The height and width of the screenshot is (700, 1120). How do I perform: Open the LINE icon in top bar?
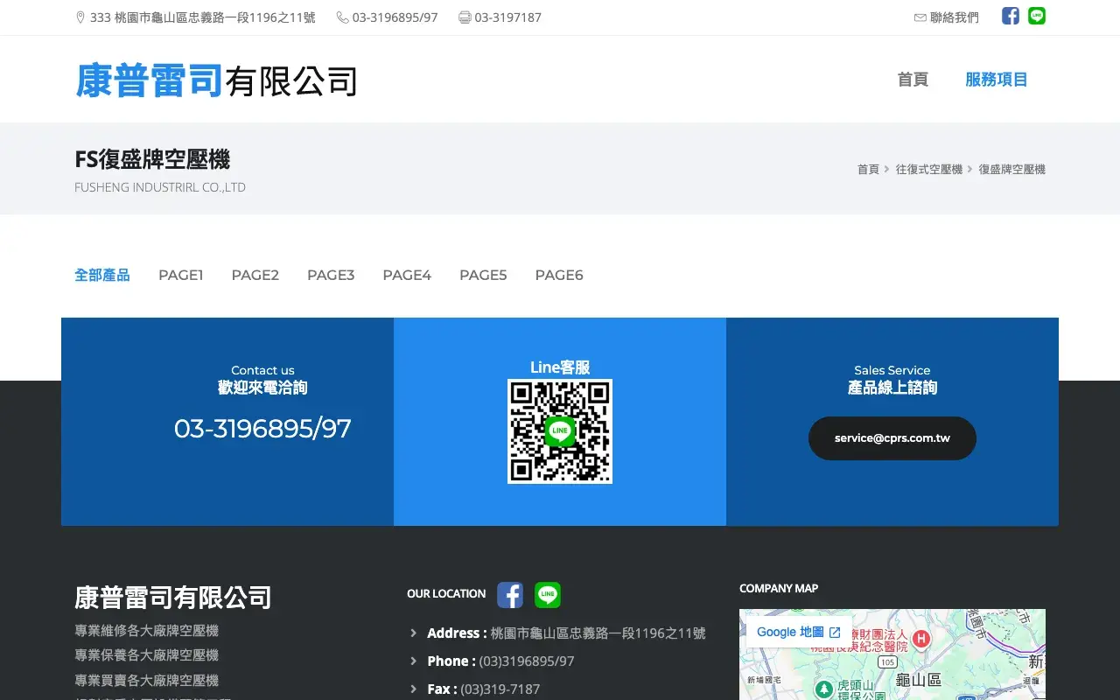pos(1037,16)
